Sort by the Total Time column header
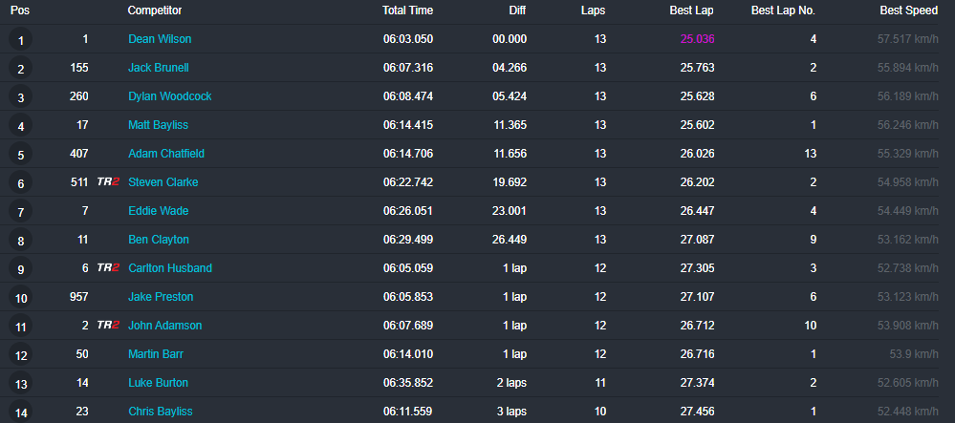This screenshot has height=423, width=955. pos(407,11)
